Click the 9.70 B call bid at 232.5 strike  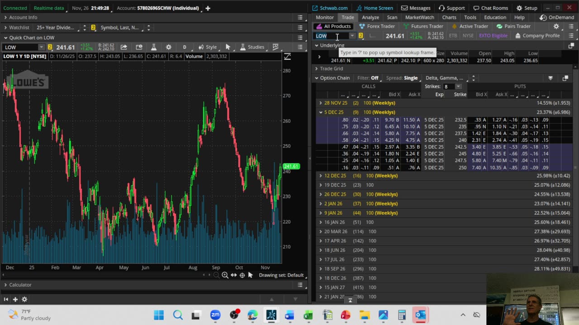pos(392,120)
